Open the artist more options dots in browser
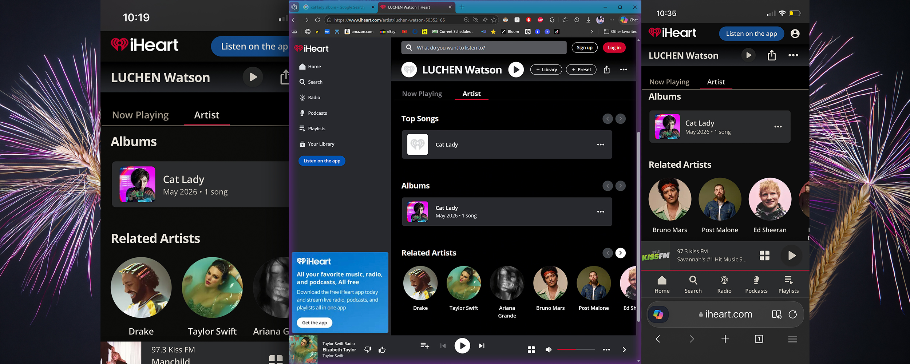 [x=624, y=70]
